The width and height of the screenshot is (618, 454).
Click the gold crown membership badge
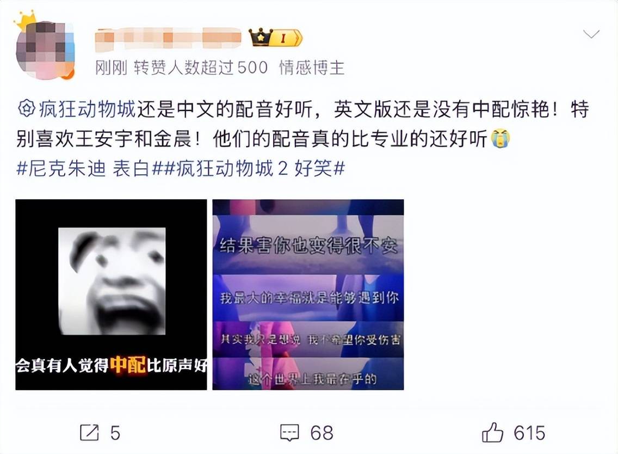coord(275,38)
